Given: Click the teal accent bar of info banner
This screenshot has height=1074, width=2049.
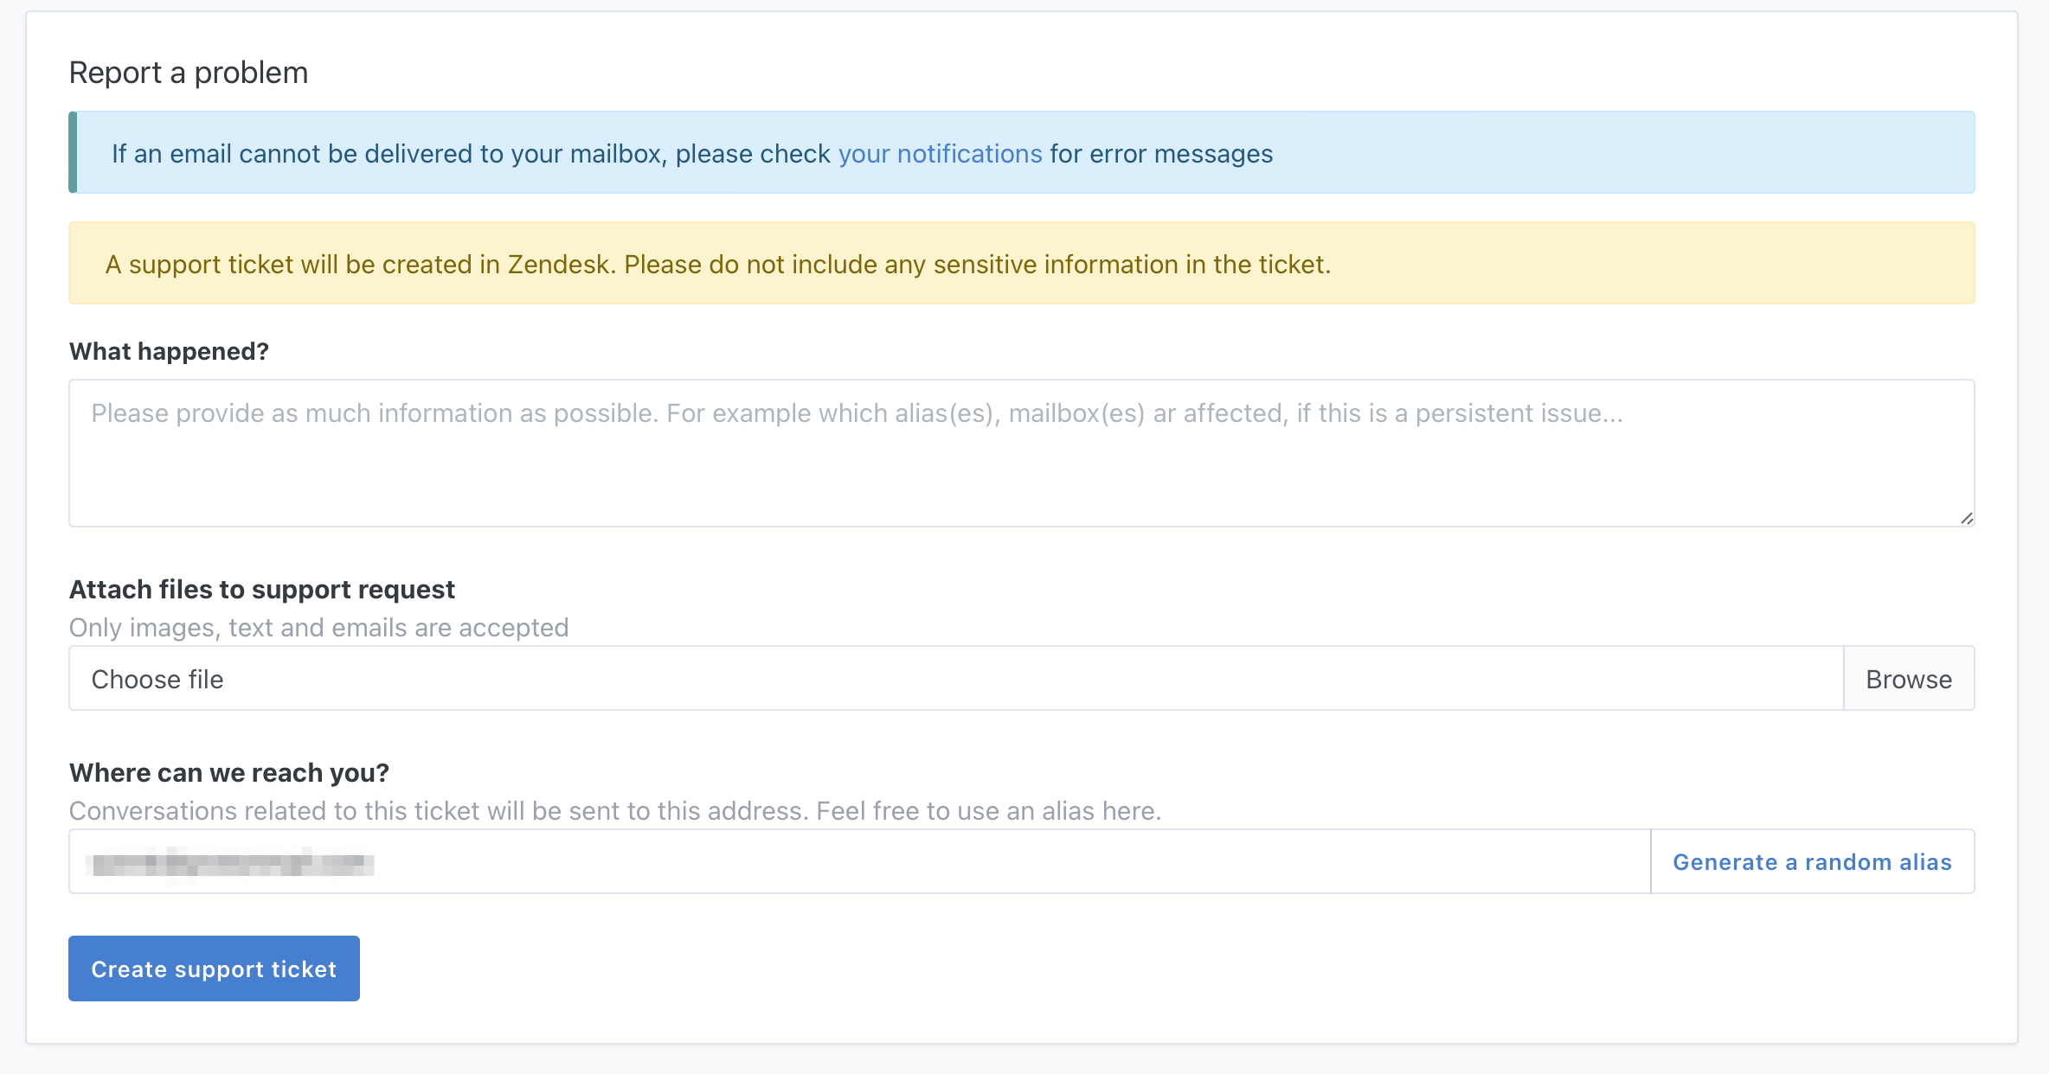Looking at the screenshot, I should pos(74,152).
